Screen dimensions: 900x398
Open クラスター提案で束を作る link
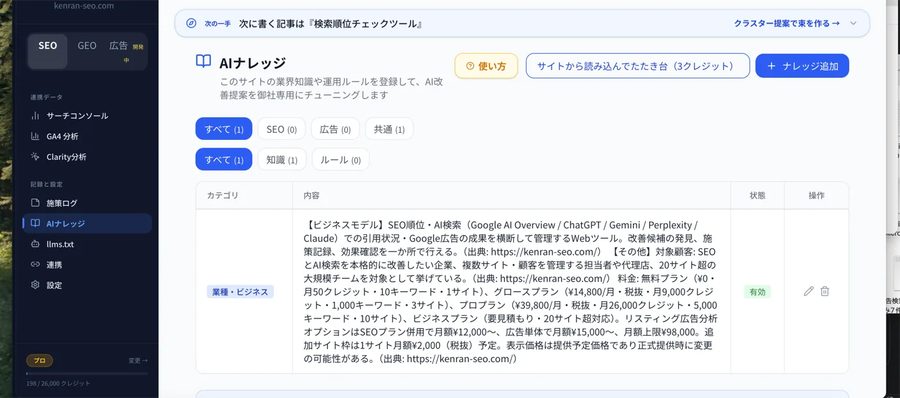click(787, 23)
